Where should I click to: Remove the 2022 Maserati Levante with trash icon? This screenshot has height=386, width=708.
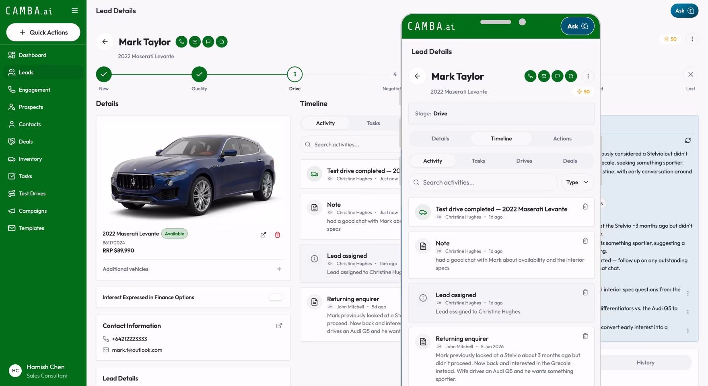277,235
